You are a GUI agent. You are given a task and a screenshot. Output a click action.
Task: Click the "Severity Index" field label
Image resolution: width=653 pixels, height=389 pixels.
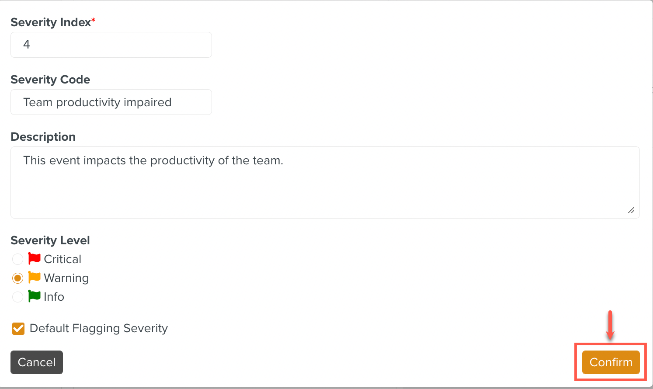51,22
